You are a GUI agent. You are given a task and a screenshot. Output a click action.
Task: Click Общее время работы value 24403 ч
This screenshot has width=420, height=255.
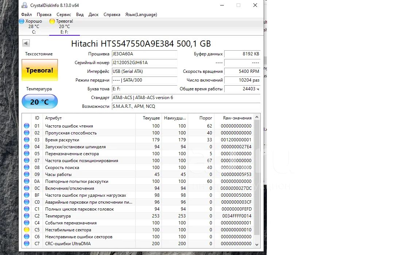pos(242,89)
